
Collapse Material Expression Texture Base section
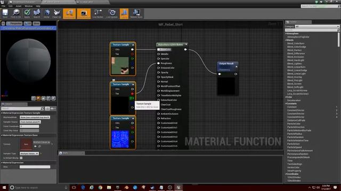pyautogui.click(x=2, y=135)
